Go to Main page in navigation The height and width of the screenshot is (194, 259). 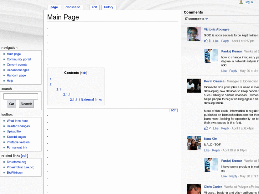tap(14, 54)
